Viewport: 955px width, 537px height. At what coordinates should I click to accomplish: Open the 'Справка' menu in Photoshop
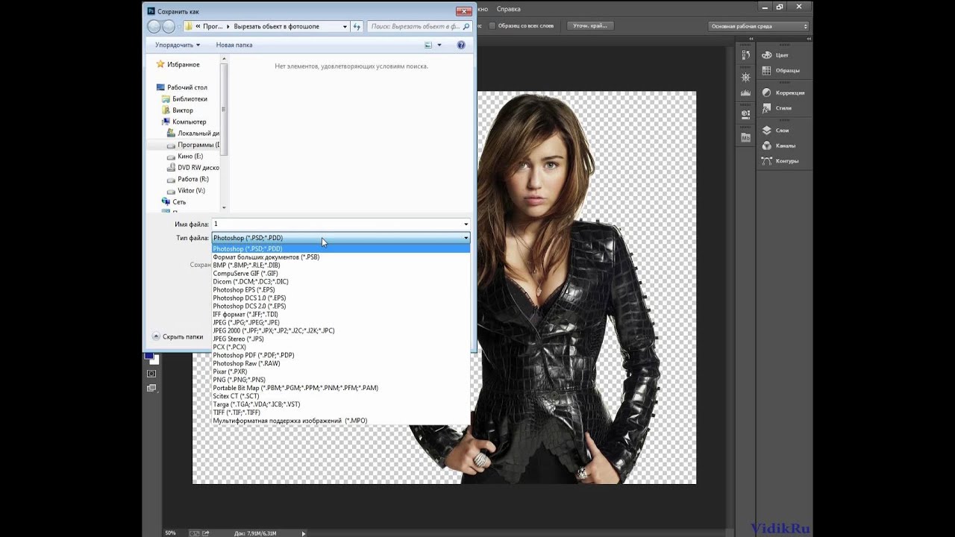click(x=509, y=9)
